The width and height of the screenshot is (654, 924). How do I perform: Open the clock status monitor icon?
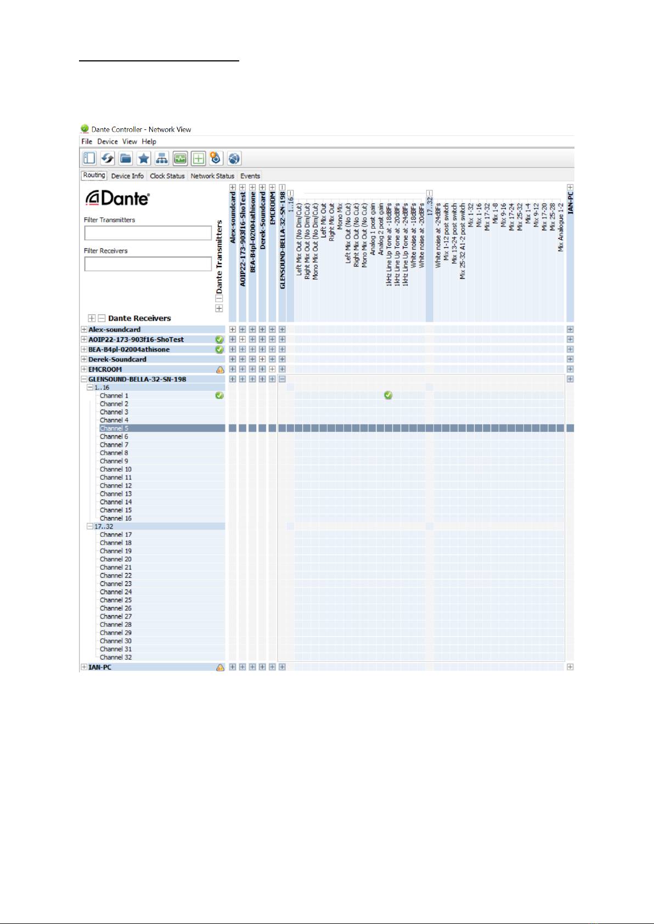point(180,158)
